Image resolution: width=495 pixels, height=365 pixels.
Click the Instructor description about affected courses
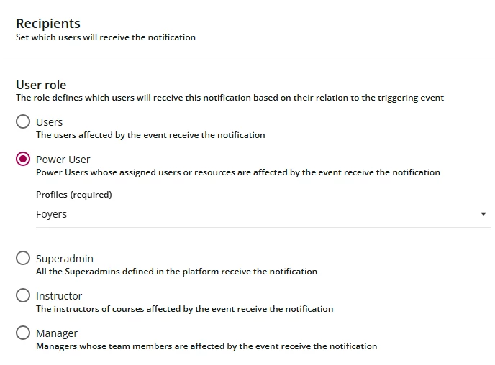pyautogui.click(x=184, y=309)
